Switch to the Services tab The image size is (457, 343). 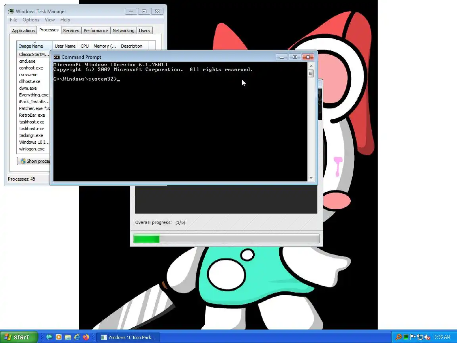(x=71, y=31)
